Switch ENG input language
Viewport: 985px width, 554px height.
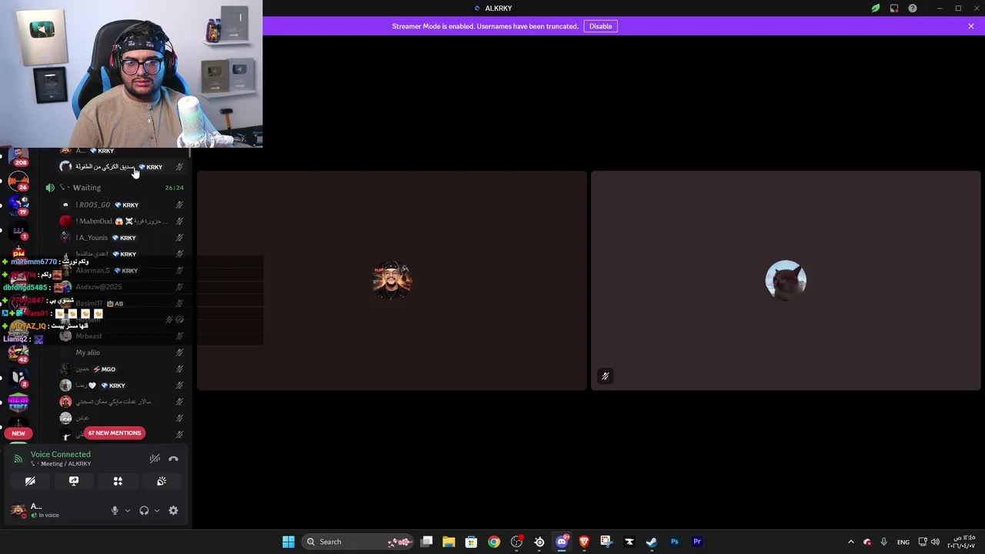[x=903, y=542]
